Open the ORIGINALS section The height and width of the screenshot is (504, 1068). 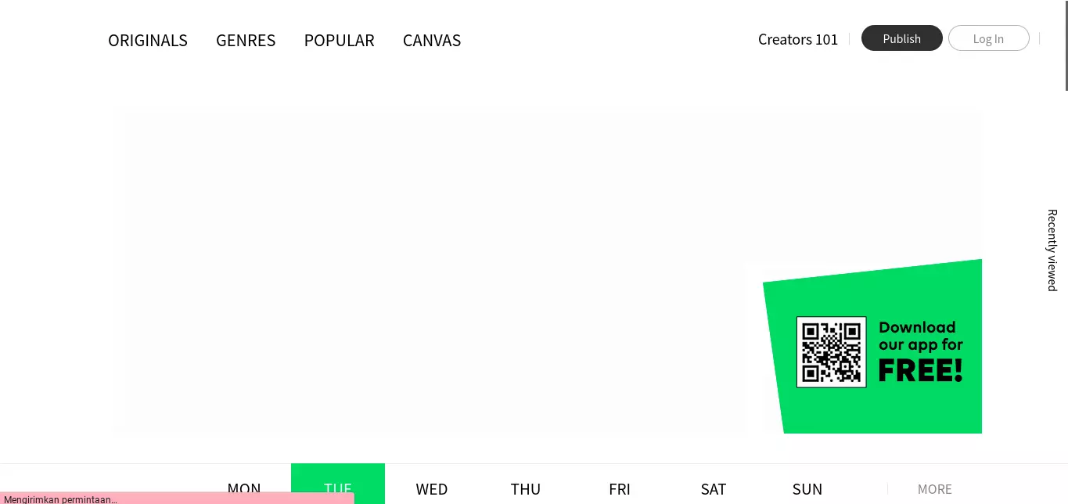click(148, 40)
